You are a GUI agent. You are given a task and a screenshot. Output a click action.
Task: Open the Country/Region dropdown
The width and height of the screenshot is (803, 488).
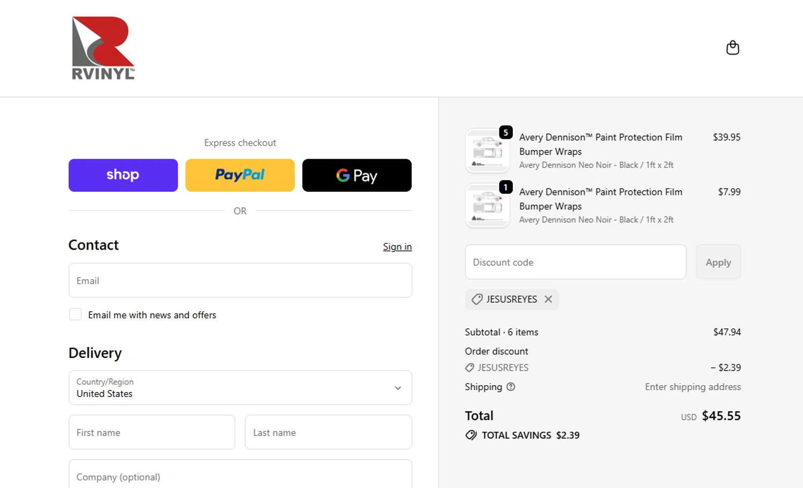[x=240, y=388]
